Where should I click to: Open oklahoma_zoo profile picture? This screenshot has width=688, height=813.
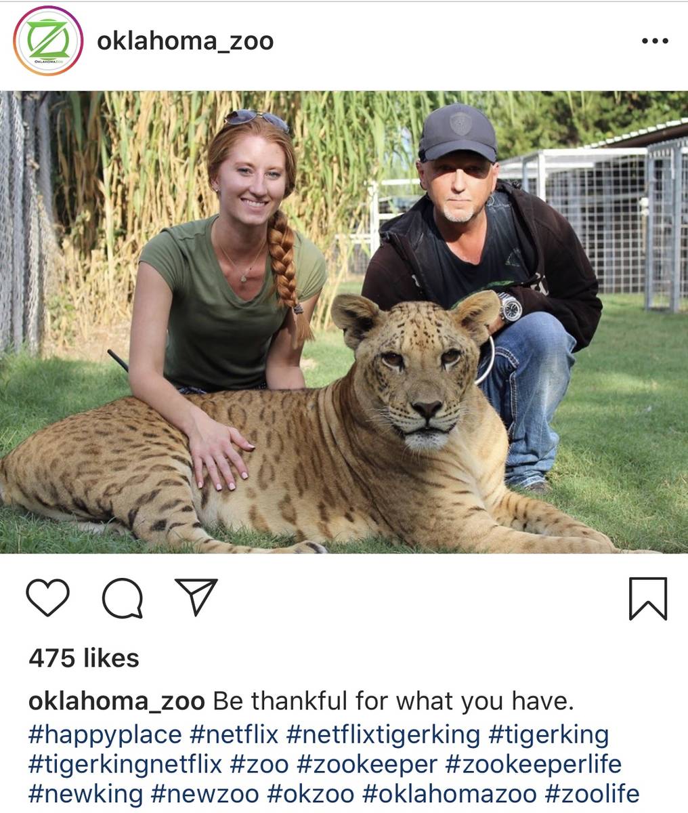(47, 41)
